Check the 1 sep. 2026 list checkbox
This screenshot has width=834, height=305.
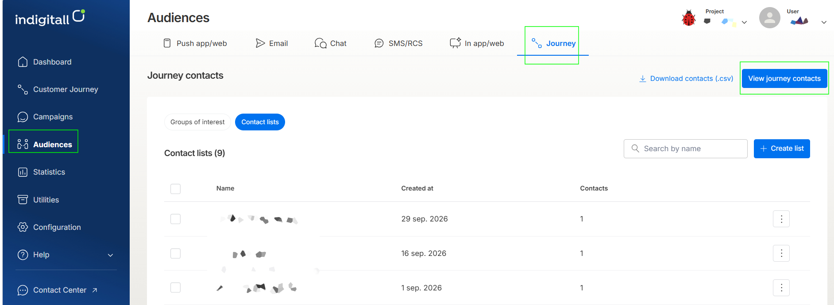[176, 288]
